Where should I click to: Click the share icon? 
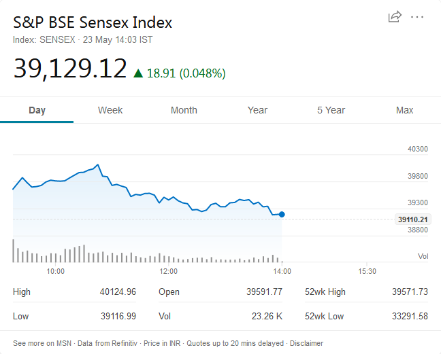tap(395, 17)
